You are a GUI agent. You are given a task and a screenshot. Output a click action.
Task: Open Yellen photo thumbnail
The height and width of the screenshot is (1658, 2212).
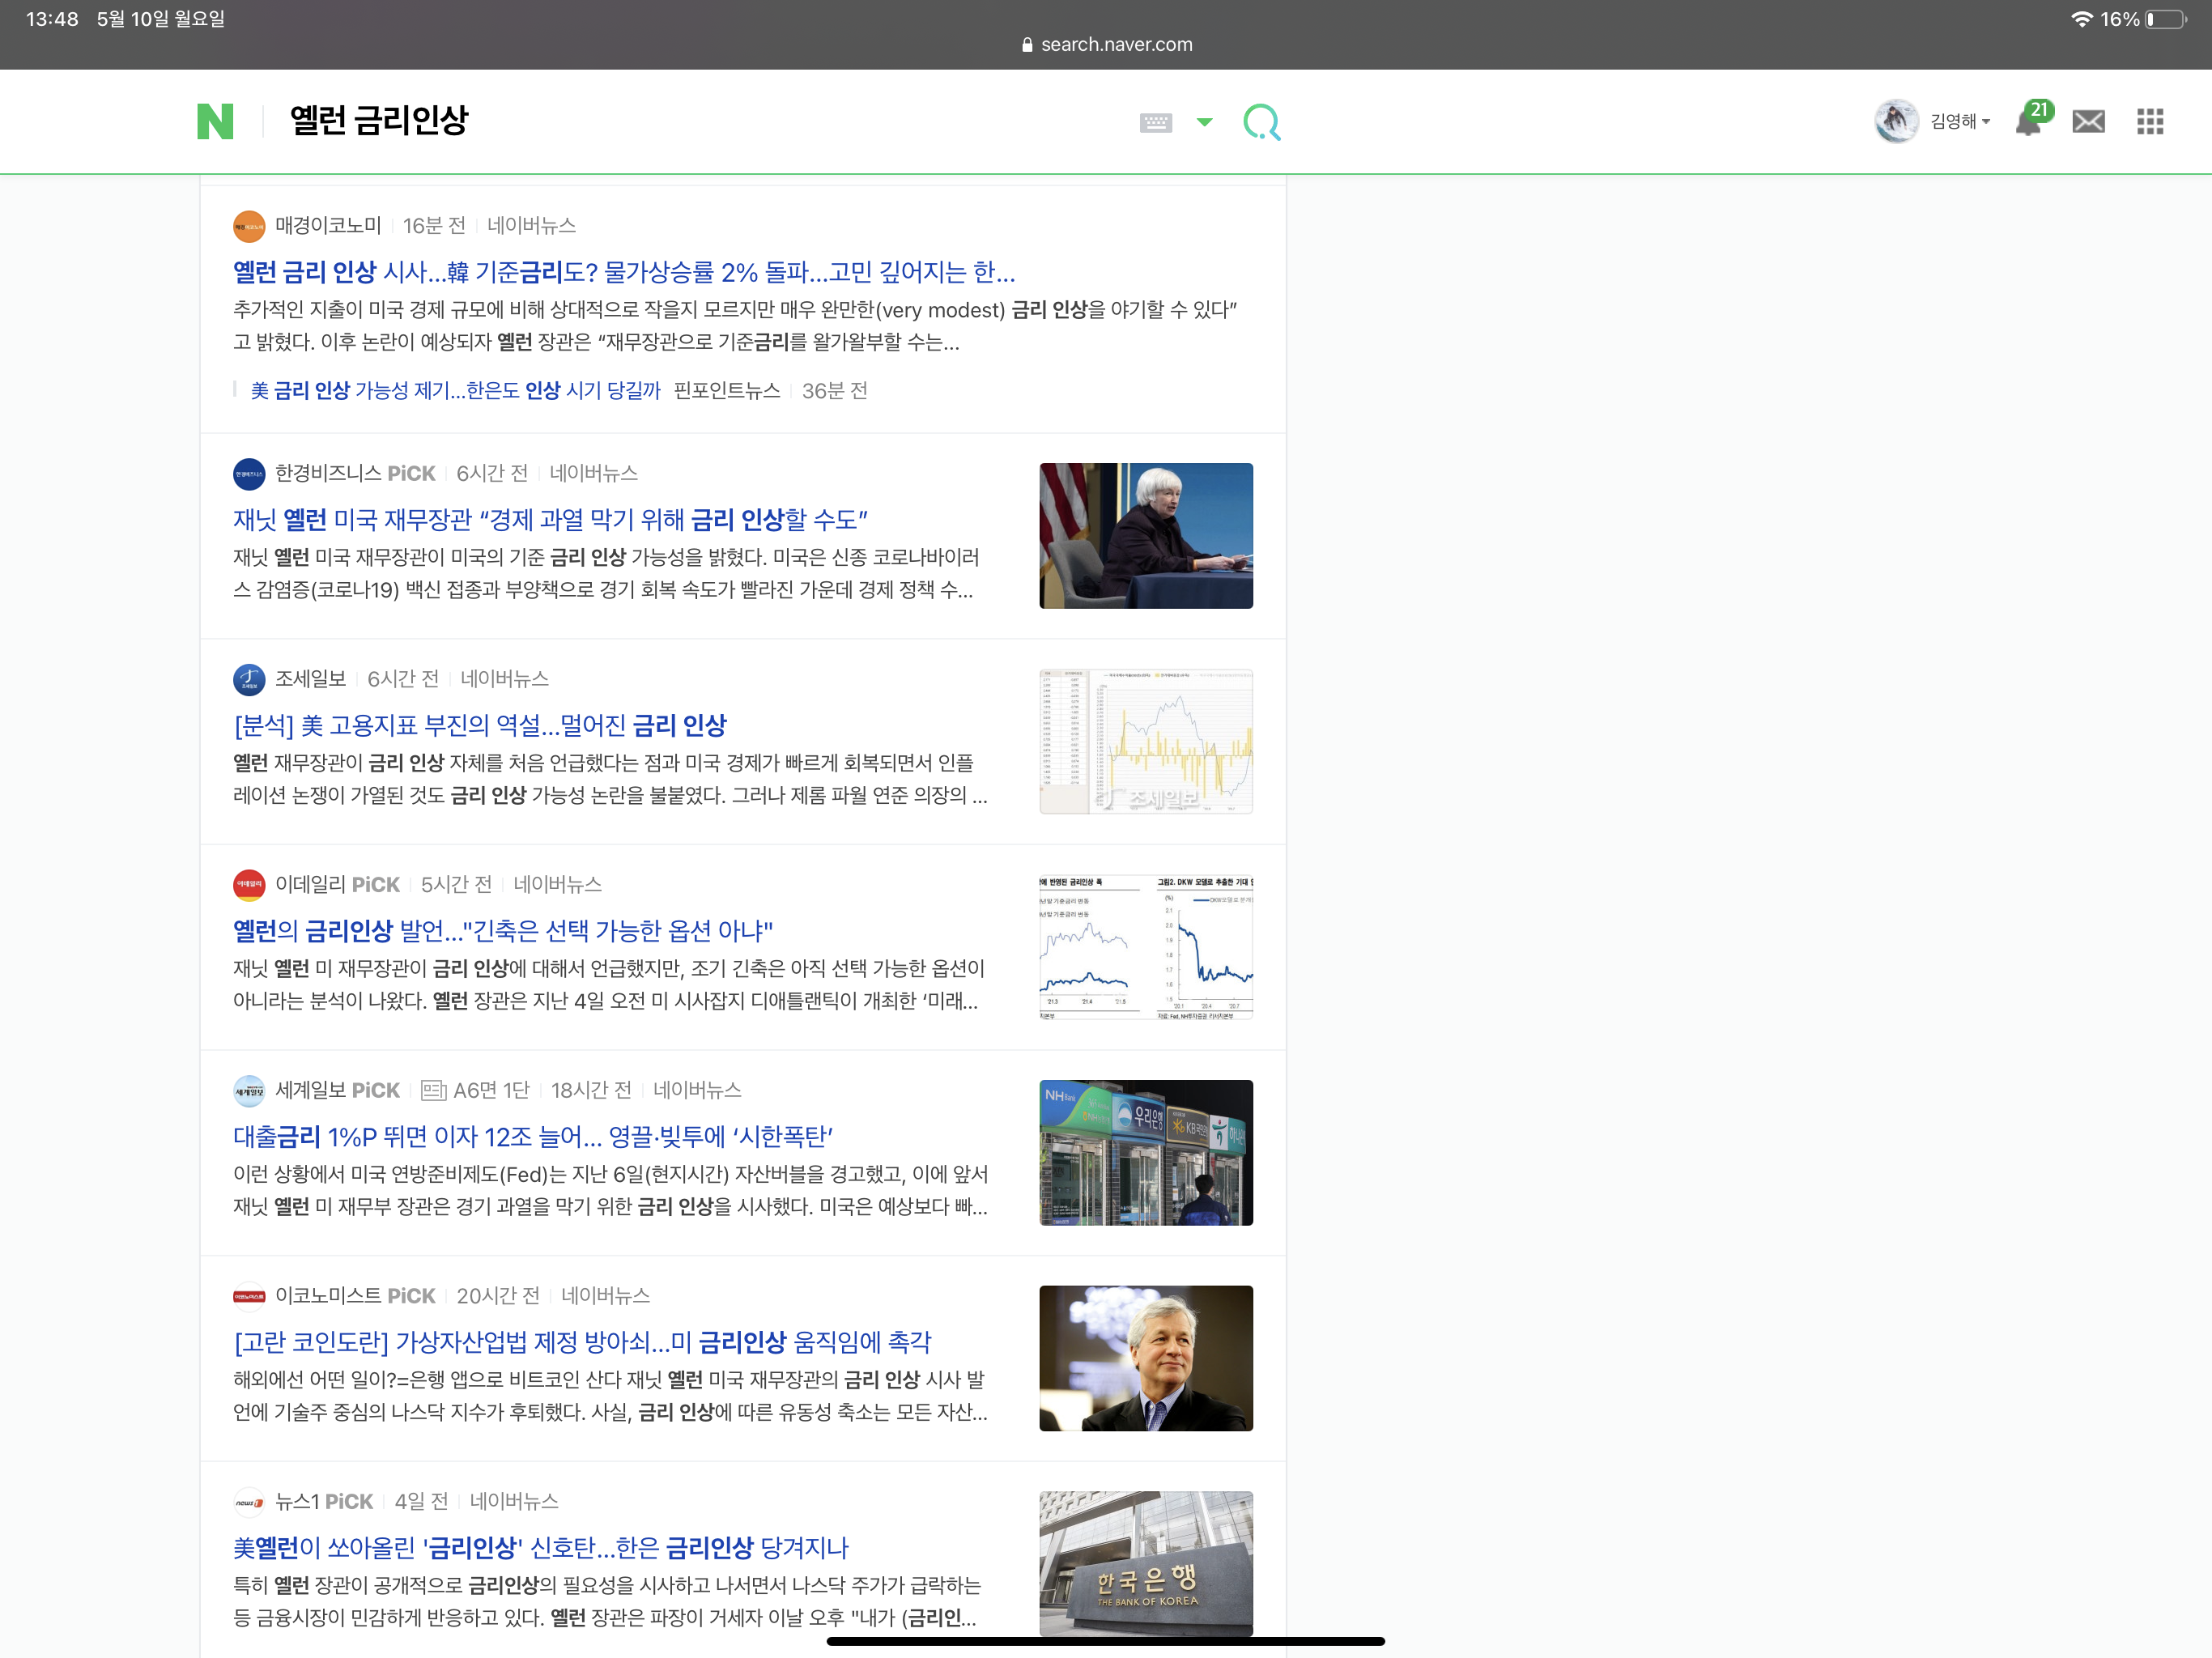(x=1146, y=536)
